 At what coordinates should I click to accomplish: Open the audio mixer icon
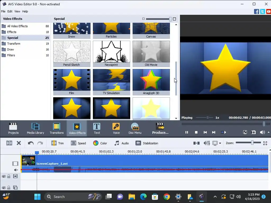click(207, 143)
